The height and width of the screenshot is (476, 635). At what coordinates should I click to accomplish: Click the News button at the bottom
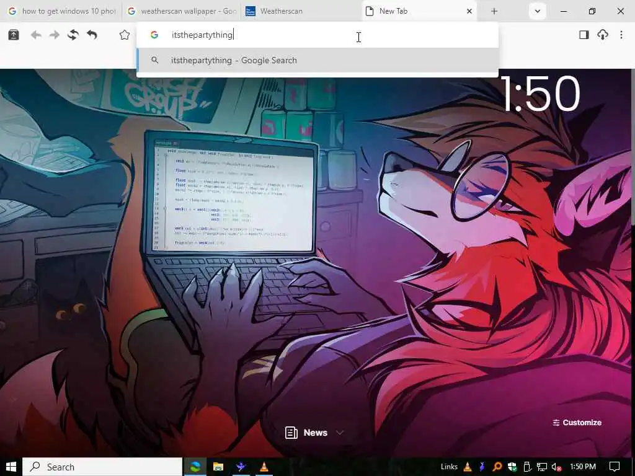[306, 433]
